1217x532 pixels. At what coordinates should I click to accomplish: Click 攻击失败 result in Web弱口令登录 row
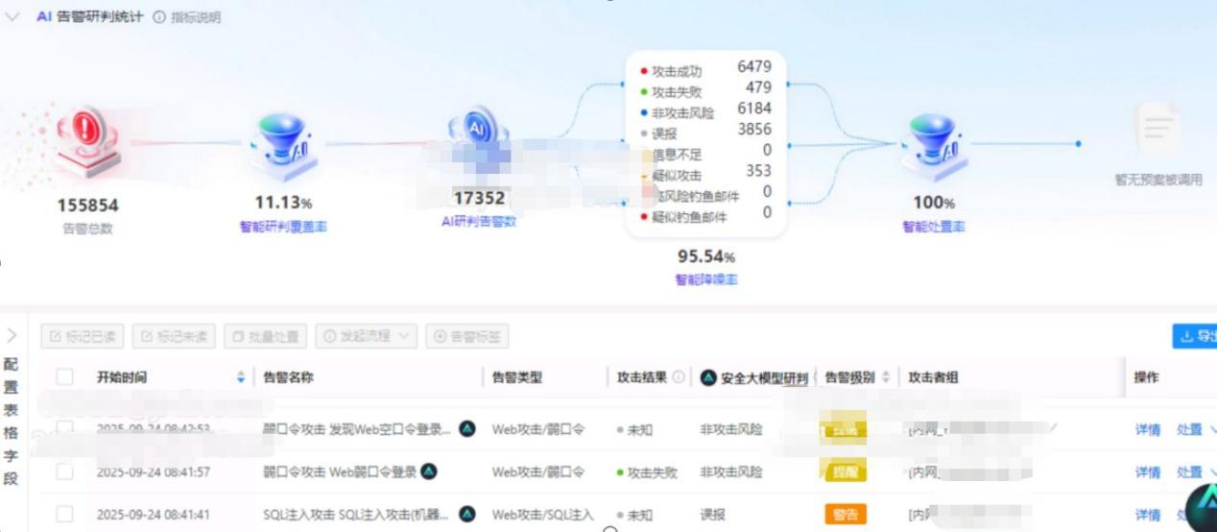tap(648, 472)
